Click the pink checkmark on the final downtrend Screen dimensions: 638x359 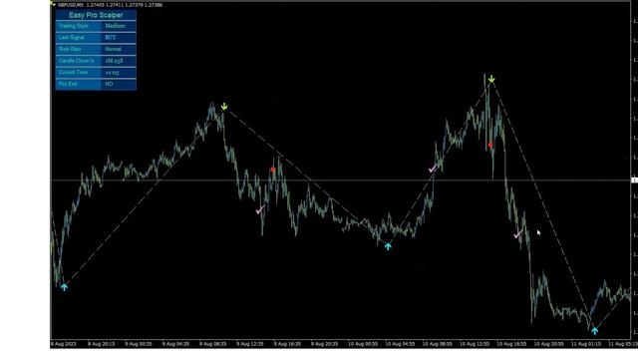(518, 234)
